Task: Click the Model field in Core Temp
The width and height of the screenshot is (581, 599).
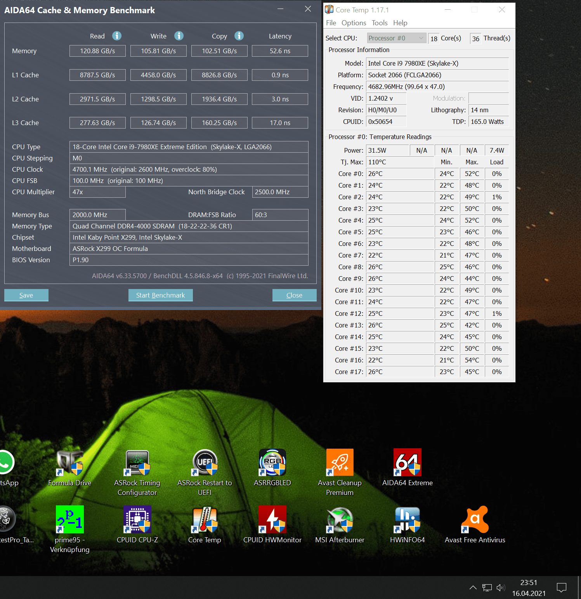Action: click(437, 63)
